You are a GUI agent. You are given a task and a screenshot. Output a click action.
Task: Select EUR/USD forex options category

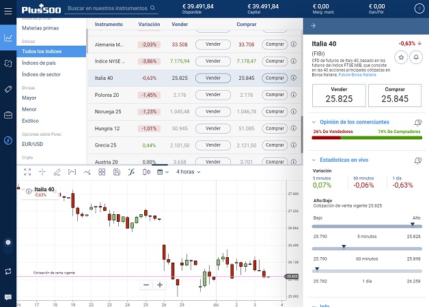pos(33,144)
